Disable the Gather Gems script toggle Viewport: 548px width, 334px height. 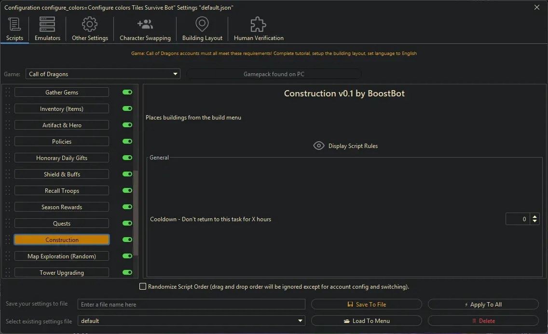[126, 92]
